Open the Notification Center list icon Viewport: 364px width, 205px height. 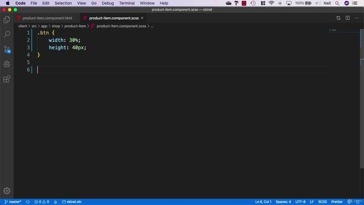point(355,3)
